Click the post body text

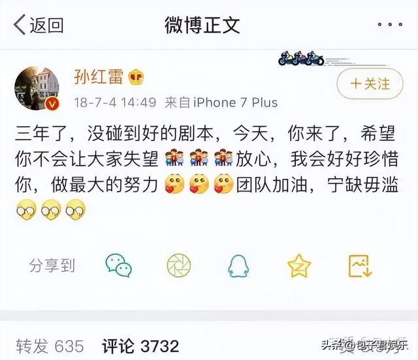(x=206, y=172)
